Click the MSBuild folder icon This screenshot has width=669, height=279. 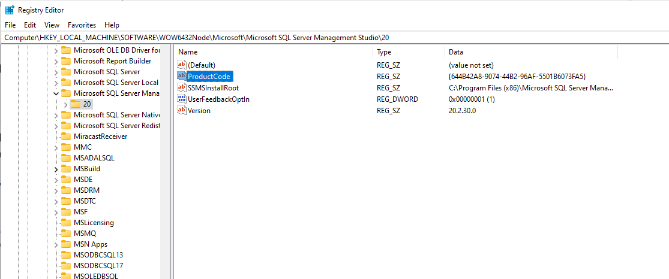click(66, 169)
